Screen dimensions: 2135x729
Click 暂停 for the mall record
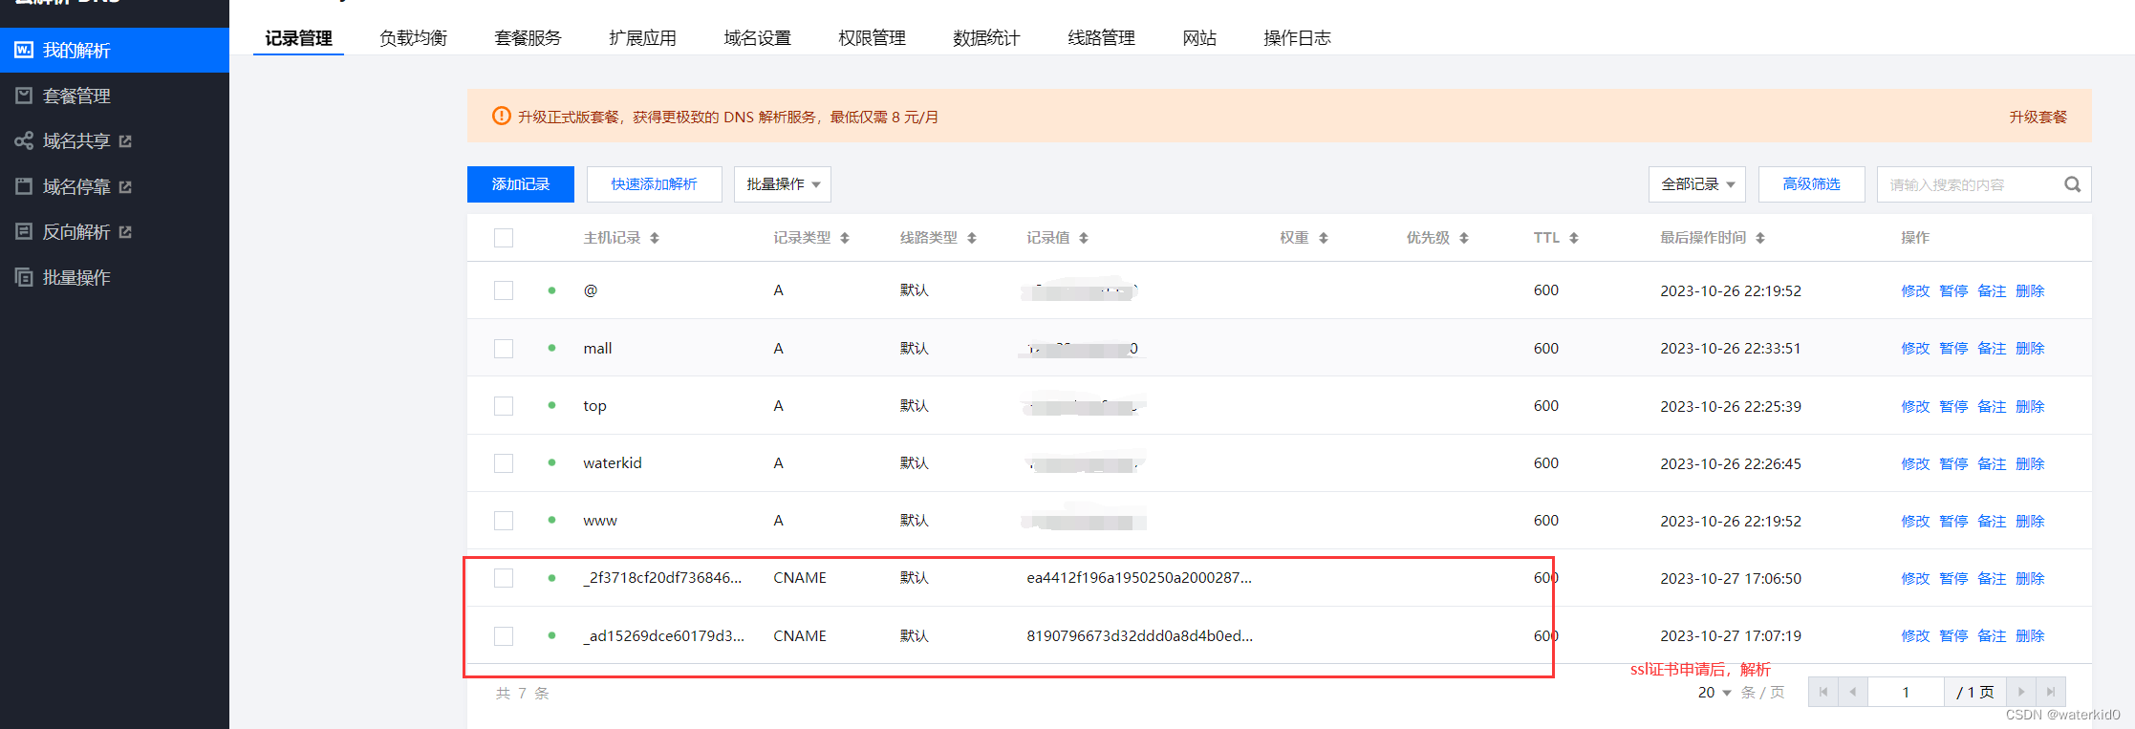(x=1953, y=349)
